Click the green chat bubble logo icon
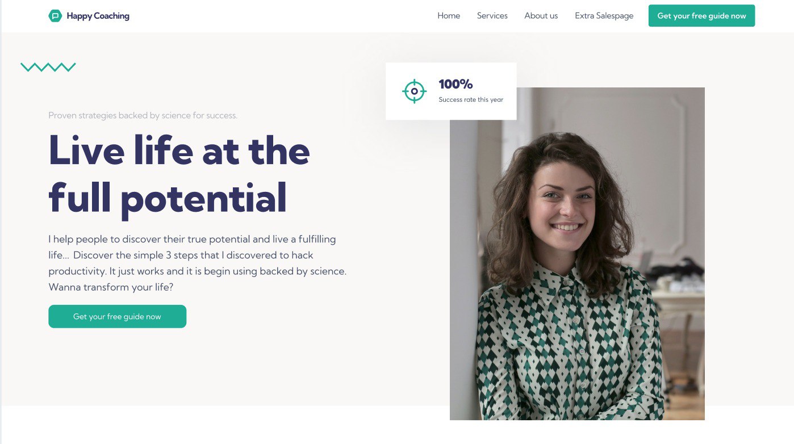Viewport: 794px width, 444px height. [x=55, y=16]
